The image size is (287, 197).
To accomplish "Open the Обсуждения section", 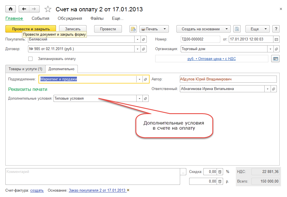I will click(x=70, y=18).
